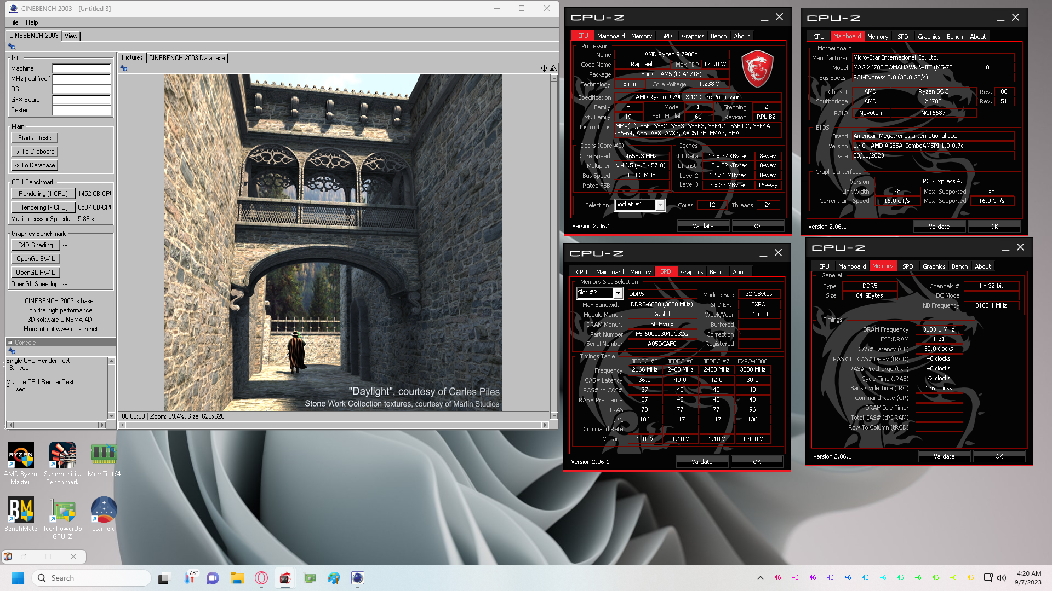Select the GPU-Z card icon on taskbar
The height and width of the screenshot is (591, 1052).
pos(310,578)
